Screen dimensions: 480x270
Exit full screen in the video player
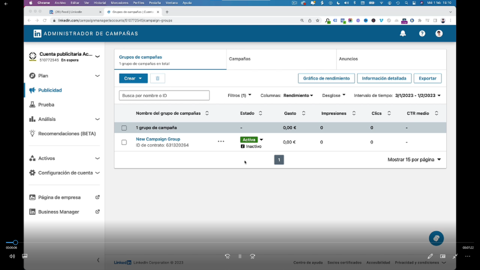click(455, 256)
